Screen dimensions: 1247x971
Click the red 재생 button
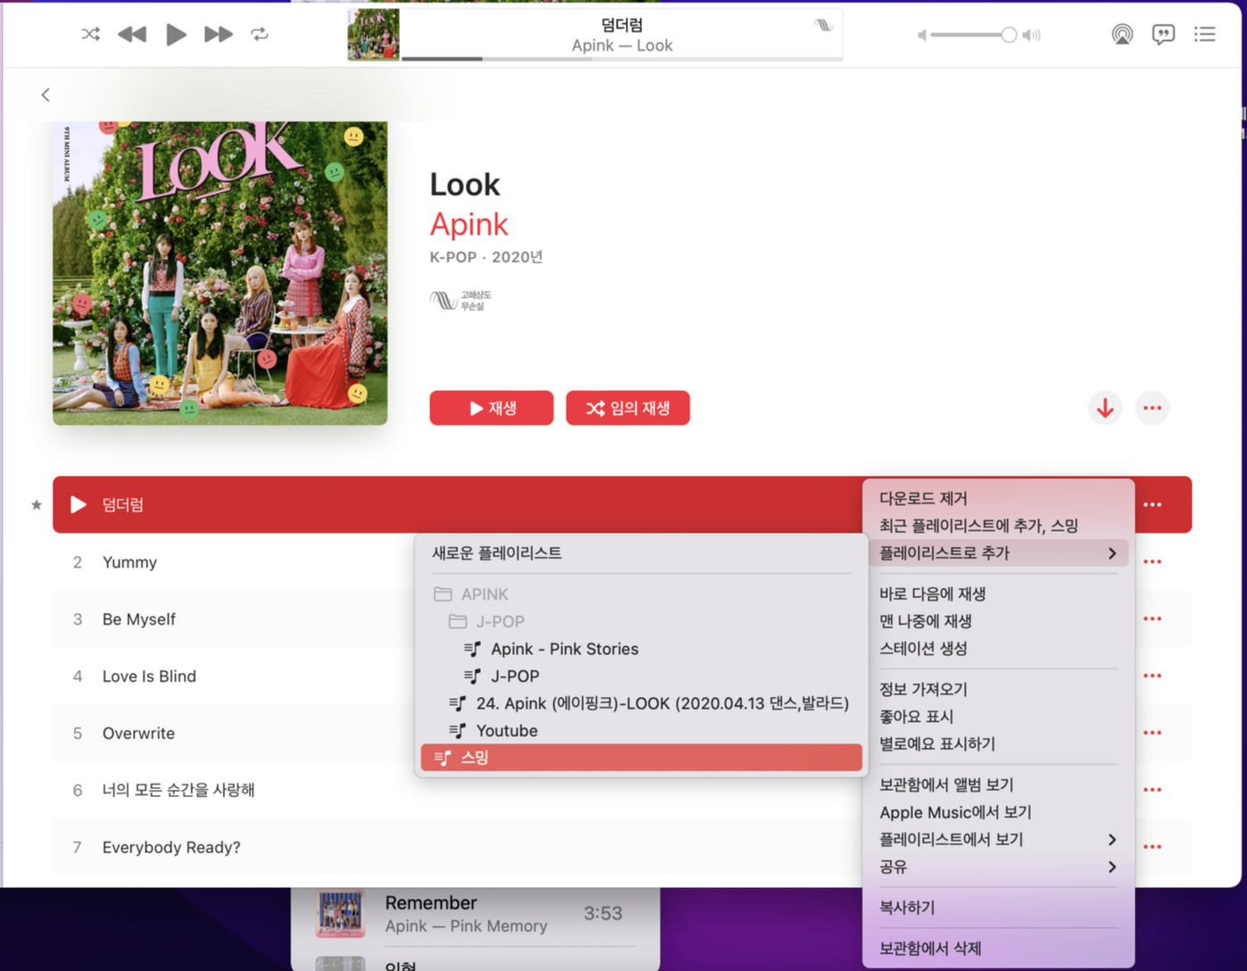491,408
